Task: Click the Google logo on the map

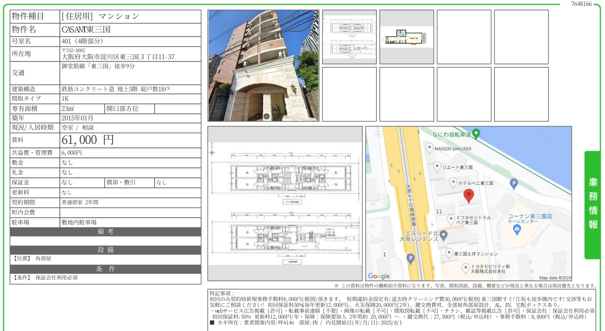Action: [379, 276]
